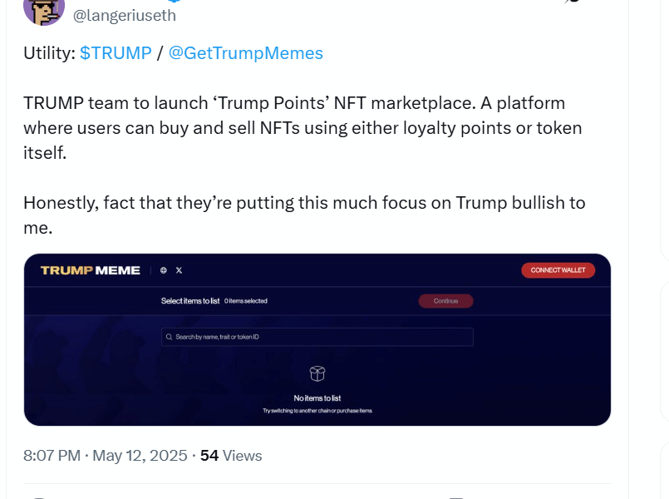Open the attached marketplace screenshot image

pos(317,340)
